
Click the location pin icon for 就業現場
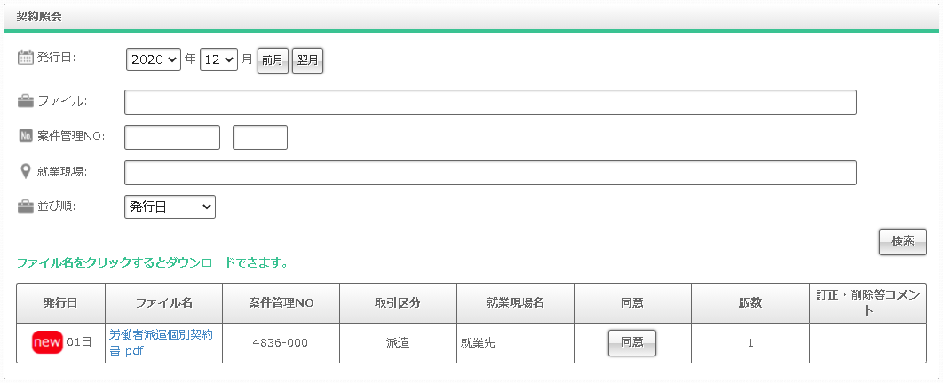click(25, 171)
